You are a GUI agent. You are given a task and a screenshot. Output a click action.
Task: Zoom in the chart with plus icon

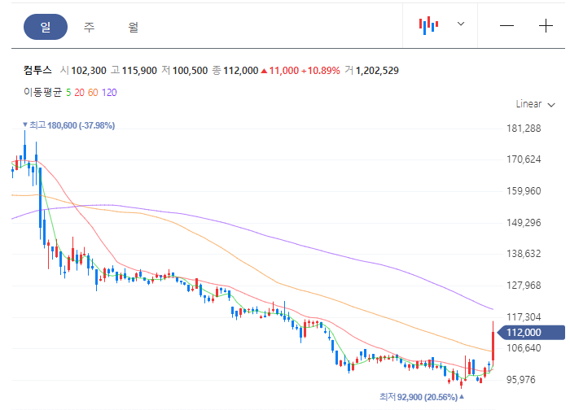546,26
